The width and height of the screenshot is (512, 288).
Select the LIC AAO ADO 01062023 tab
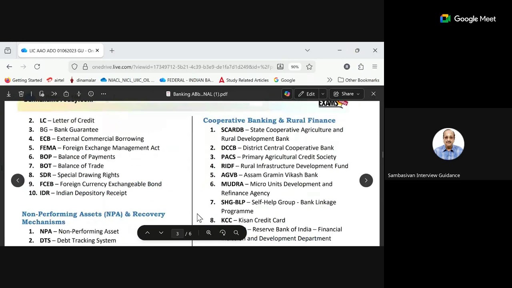coord(61,50)
